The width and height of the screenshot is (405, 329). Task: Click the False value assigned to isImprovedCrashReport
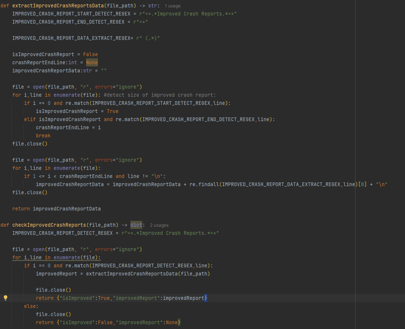point(91,54)
